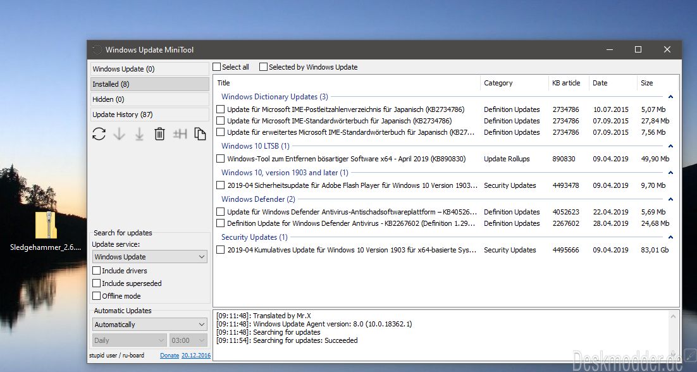Toggle the Select all checkbox
The image size is (697, 372).
pyautogui.click(x=217, y=67)
